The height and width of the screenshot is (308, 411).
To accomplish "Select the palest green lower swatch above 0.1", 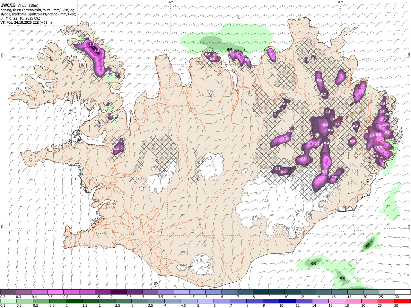I will pos(8,301).
